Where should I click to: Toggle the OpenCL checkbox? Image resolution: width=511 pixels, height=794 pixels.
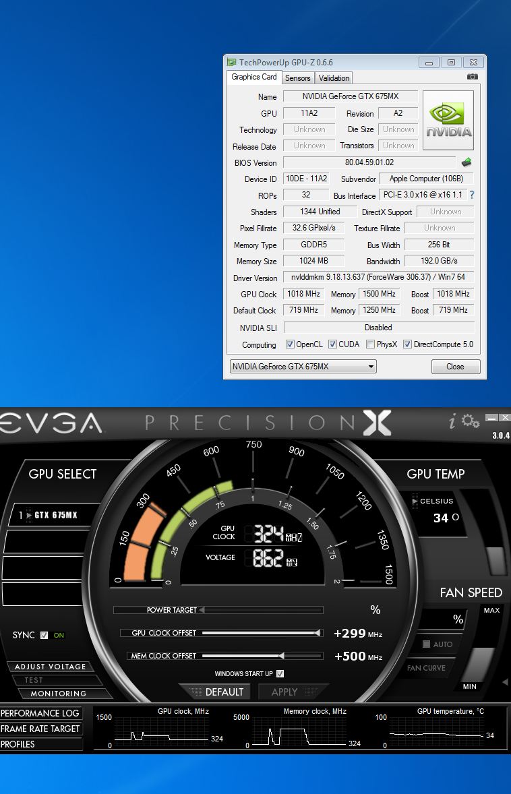click(x=290, y=344)
